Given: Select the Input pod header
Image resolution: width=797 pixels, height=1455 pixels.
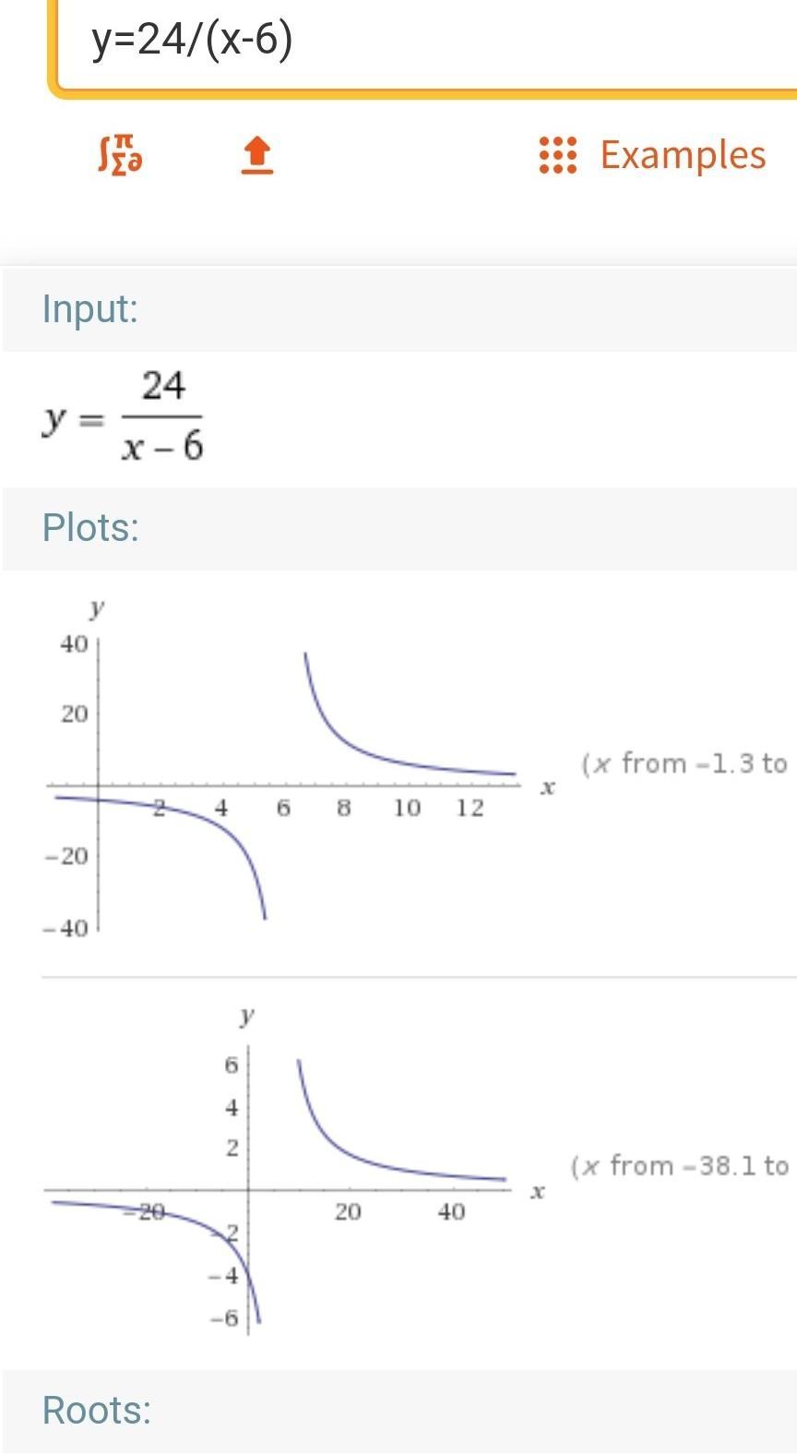Looking at the screenshot, I should pyautogui.click(x=90, y=308).
